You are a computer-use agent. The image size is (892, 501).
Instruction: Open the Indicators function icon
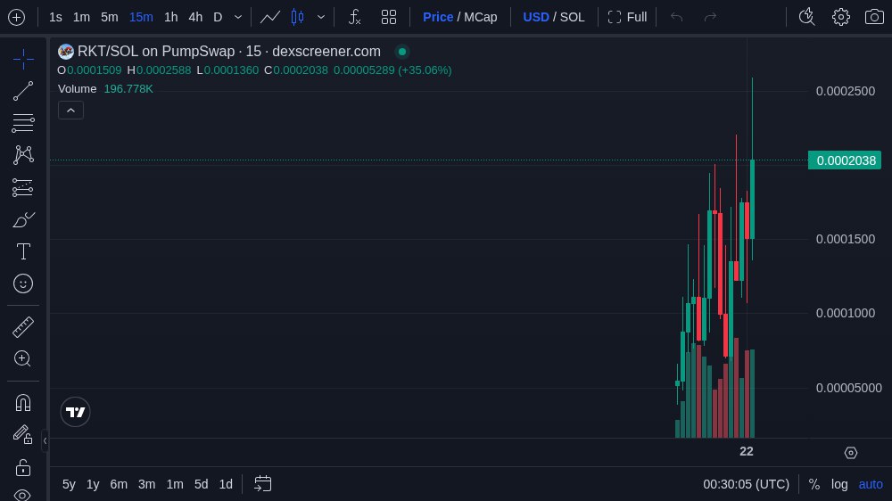(354, 17)
